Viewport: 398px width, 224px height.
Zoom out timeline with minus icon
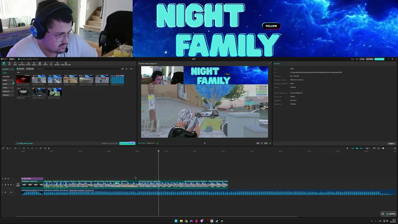pyautogui.click(x=378, y=148)
